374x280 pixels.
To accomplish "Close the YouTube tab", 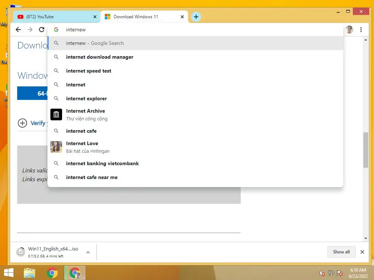I will point(95,17).
